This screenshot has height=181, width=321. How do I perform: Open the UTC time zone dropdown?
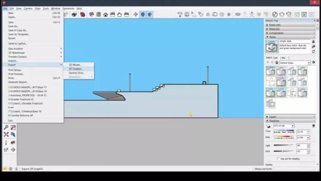pos(292,126)
